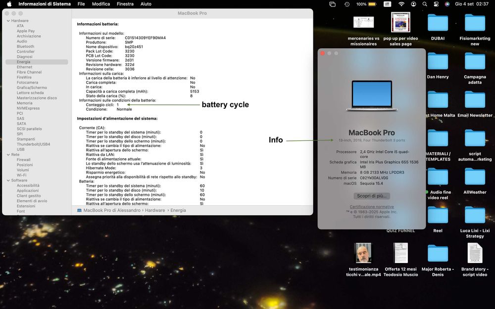Viewport: 495px width, 309px height.
Task: Select the Email Newsletter folder
Action: tap(475, 100)
